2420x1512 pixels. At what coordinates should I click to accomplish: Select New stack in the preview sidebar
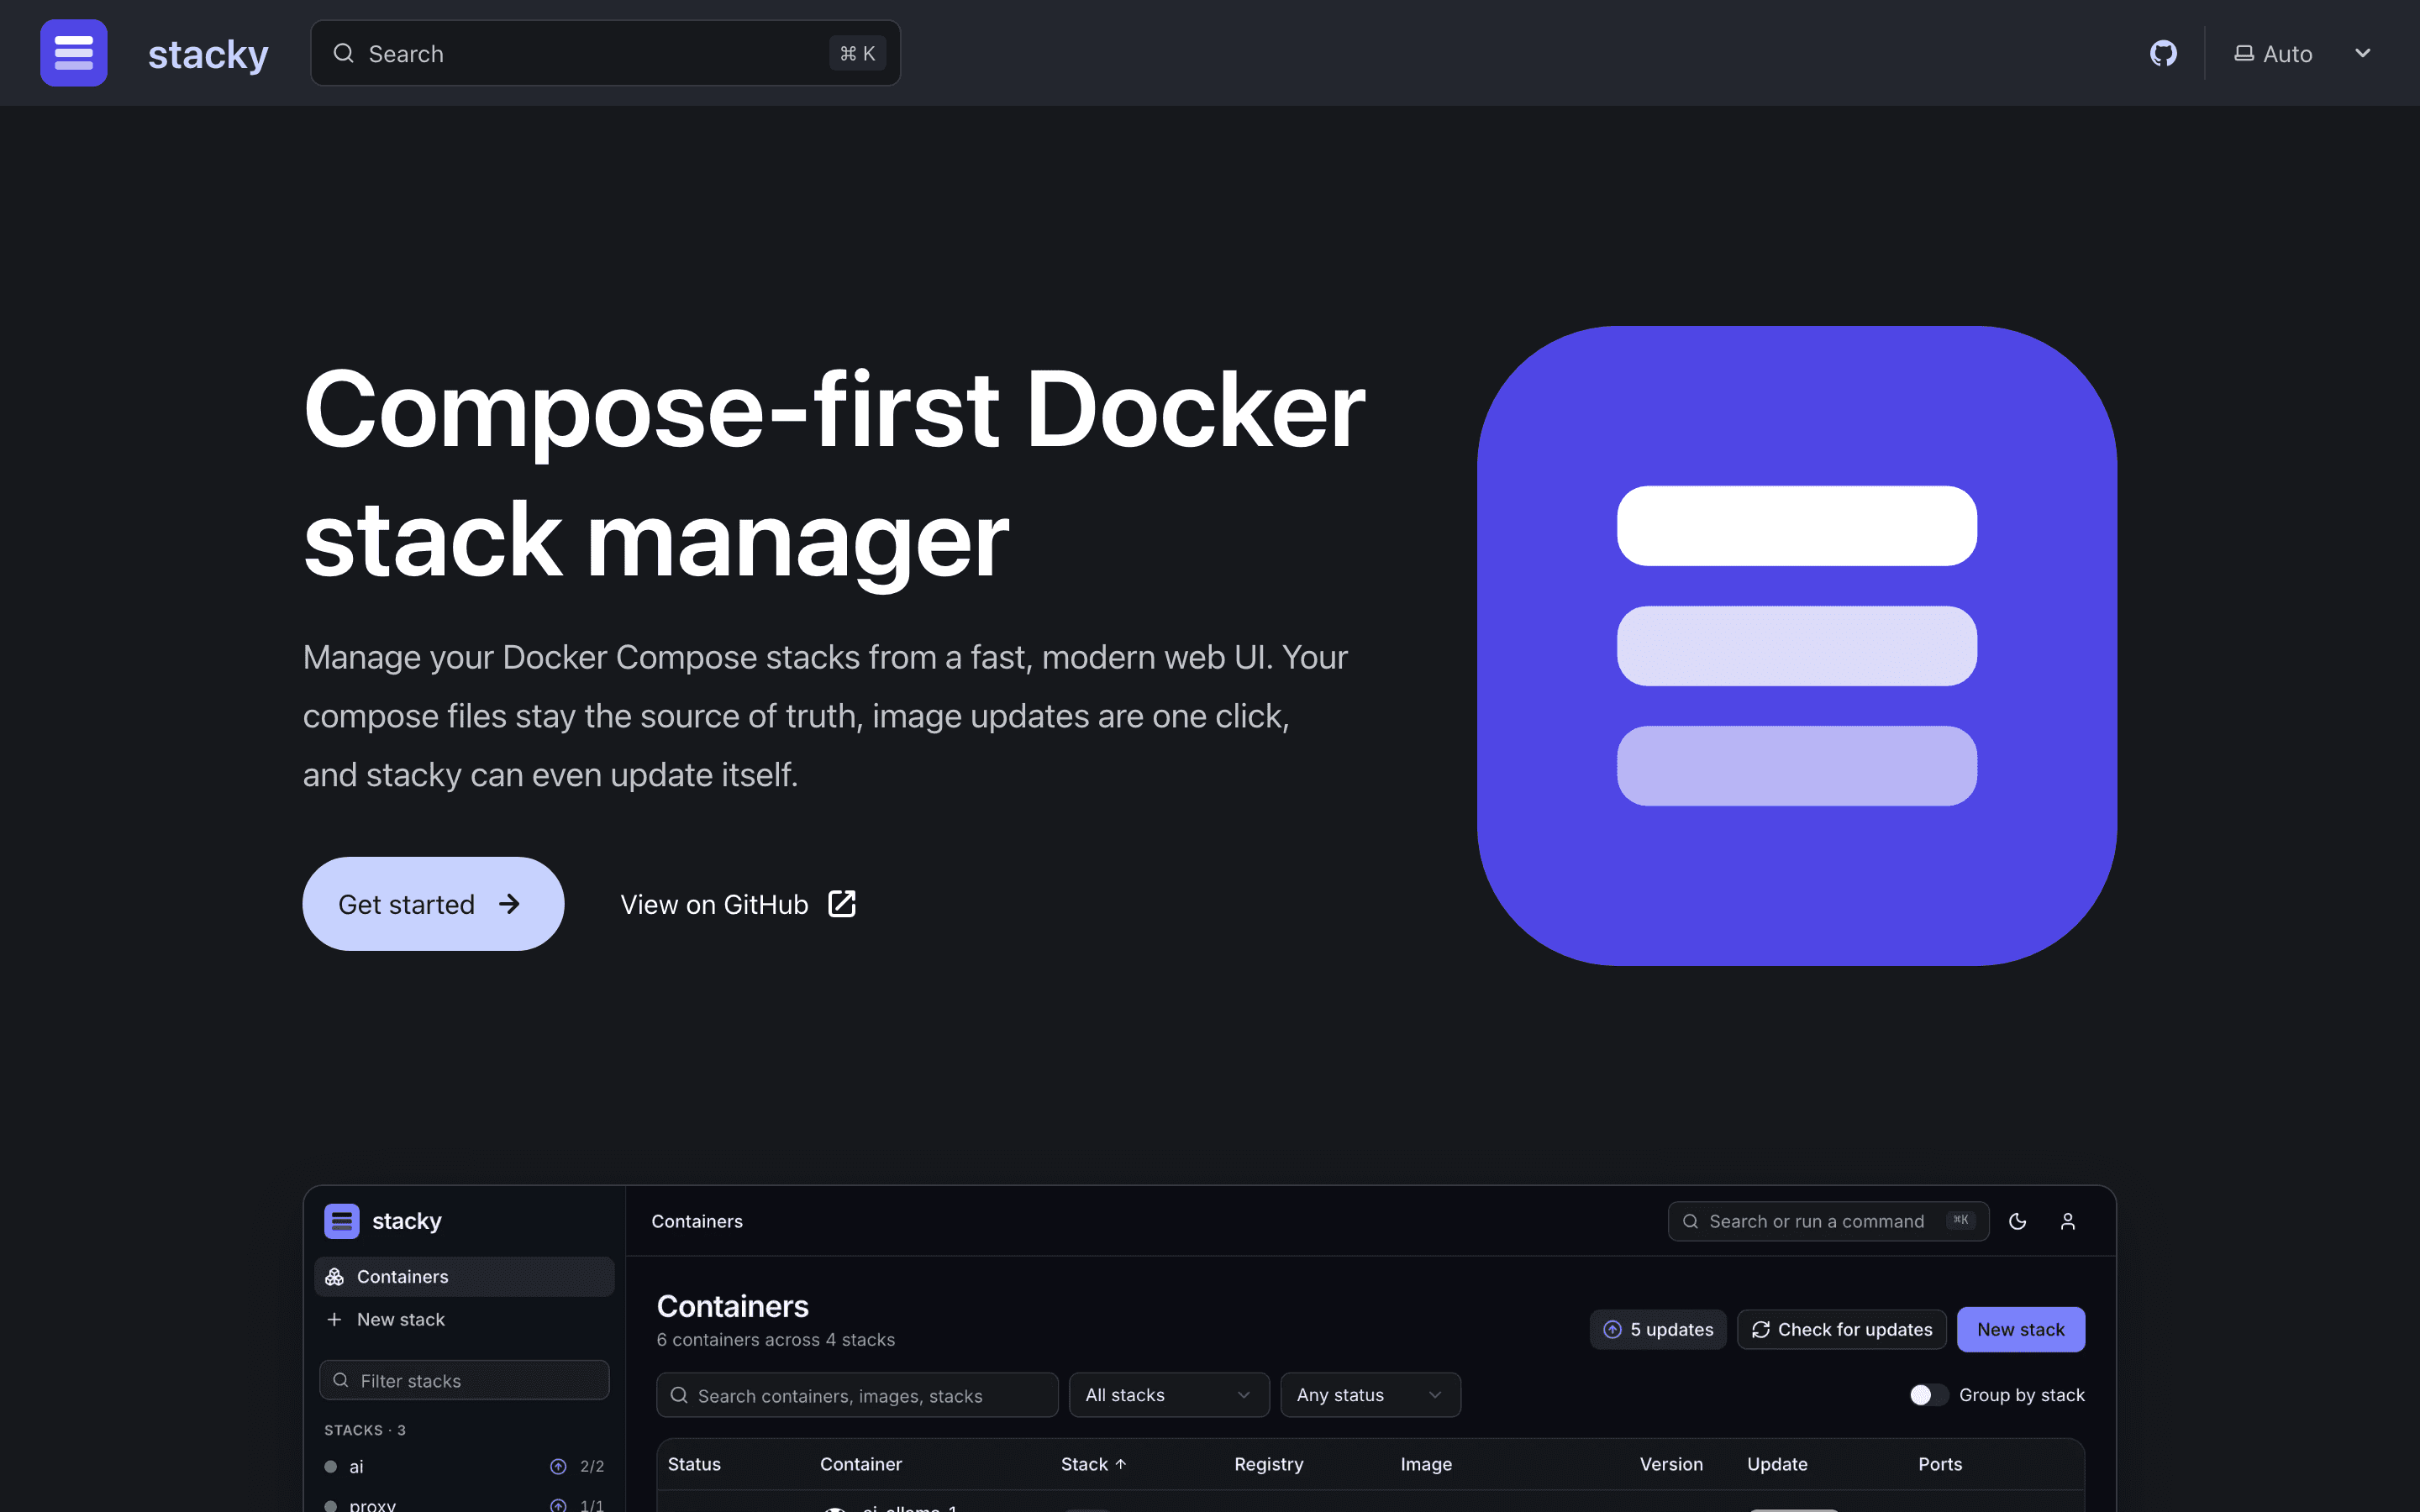tap(464, 1319)
